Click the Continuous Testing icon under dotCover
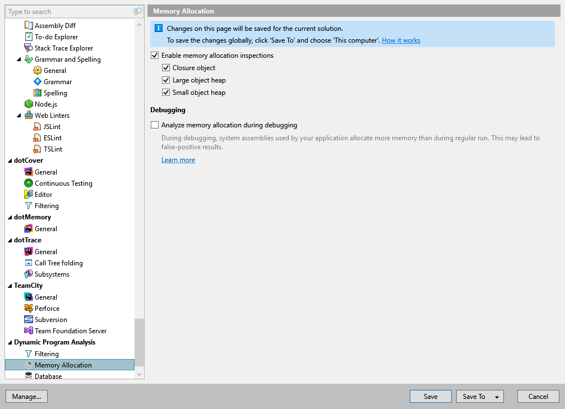 click(27, 183)
